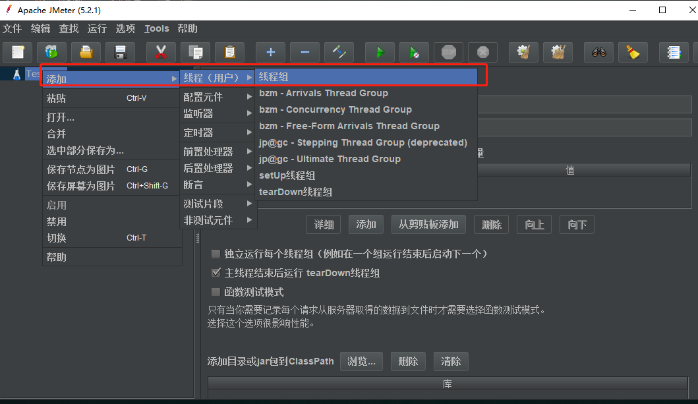Select tearDown线程组 menu entry
Screen dimensions: 698x404
point(366,192)
